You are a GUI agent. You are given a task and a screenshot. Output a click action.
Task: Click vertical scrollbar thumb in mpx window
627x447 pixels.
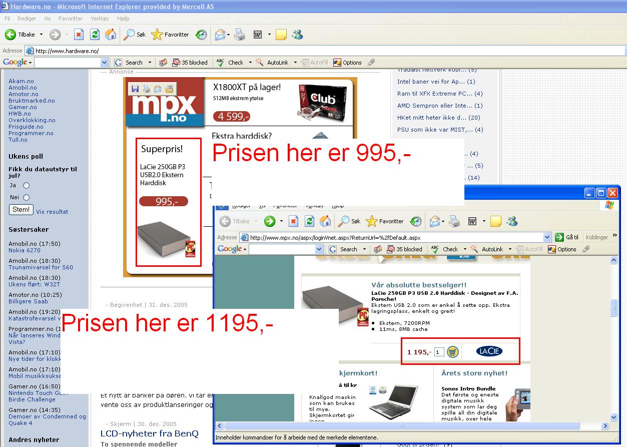click(614, 308)
